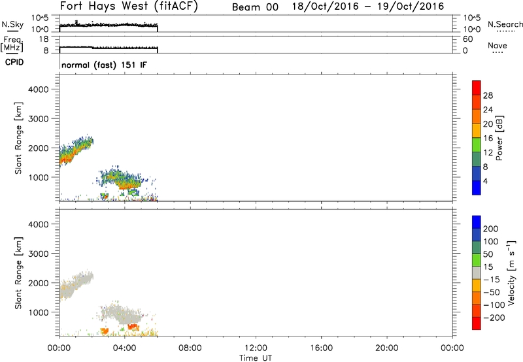Click the gray 1000 km band in velocity panel

[122, 314]
